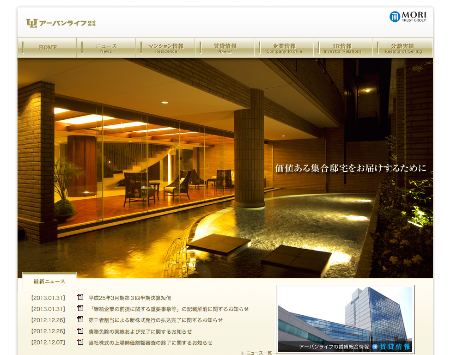The height and width of the screenshot is (355, 475).
Task: Click PDF icon beside 債務免除 notice
Action: (x=80, y=331)
